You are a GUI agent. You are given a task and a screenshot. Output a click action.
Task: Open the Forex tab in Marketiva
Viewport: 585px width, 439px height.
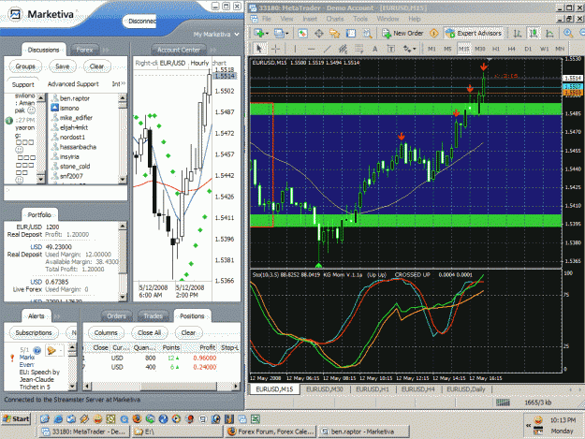[84, 50]
